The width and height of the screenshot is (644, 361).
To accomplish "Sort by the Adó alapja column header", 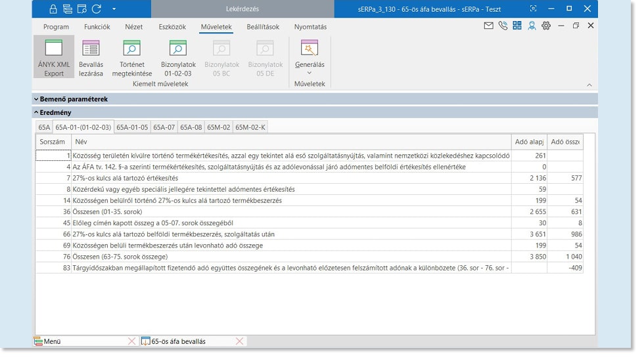I will 529,142.
